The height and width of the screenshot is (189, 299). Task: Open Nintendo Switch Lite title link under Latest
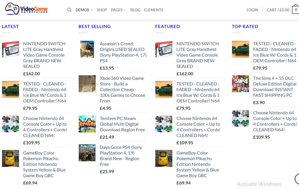point(44,55)
